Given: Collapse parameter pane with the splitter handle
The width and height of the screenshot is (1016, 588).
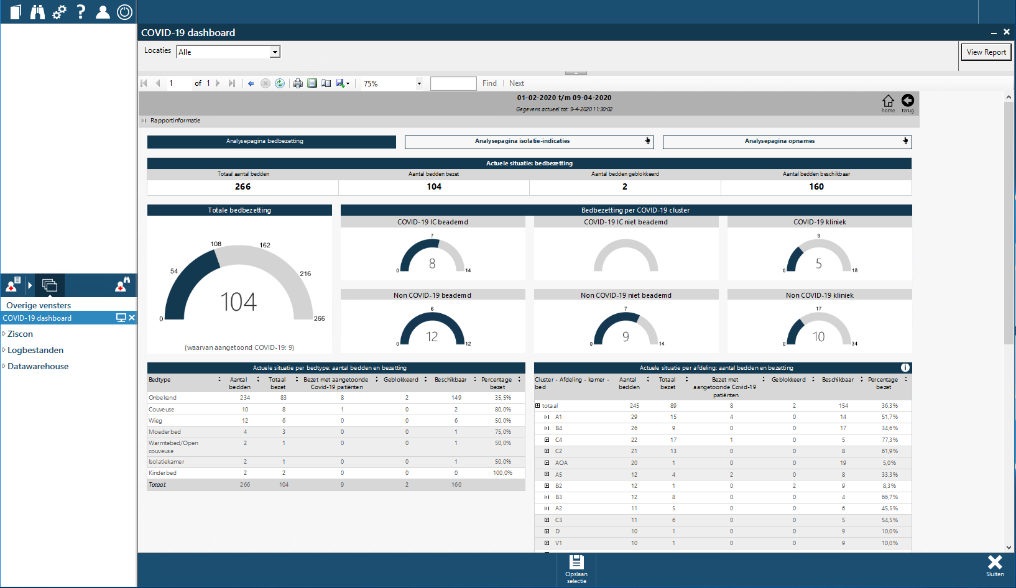Looking at the screenshot, I should point(576,73).
